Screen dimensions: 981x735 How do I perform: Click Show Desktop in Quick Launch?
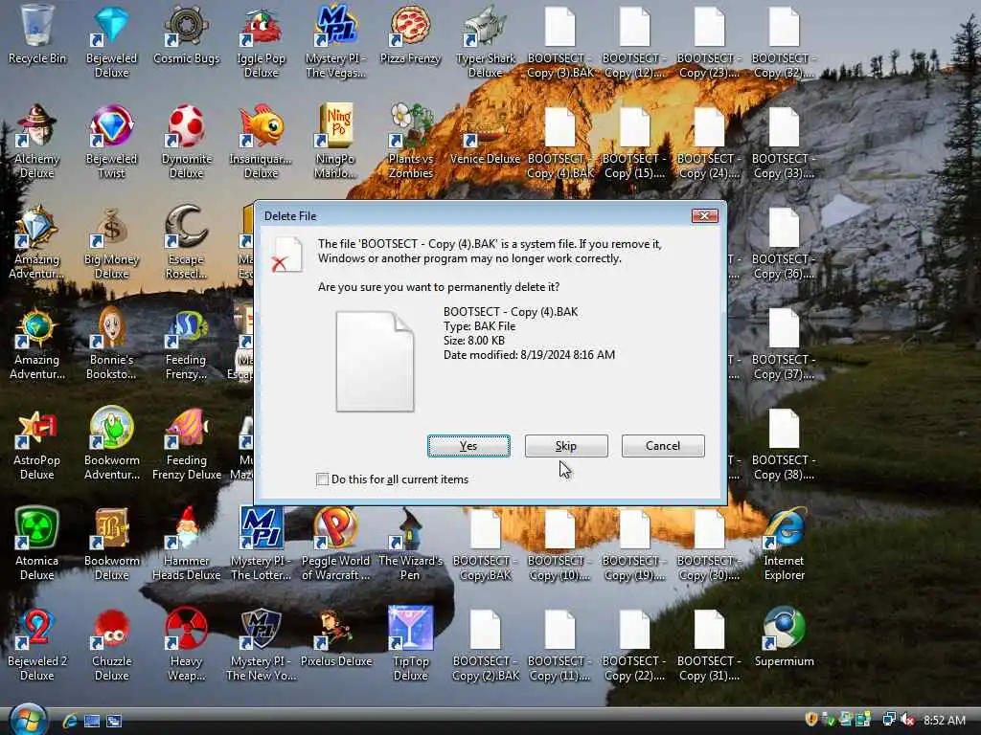(x=92, y=721)
